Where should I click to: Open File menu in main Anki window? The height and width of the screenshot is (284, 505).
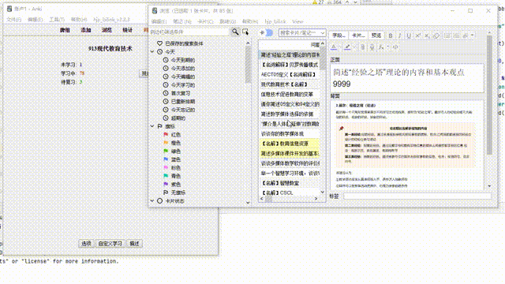point(14,20)
